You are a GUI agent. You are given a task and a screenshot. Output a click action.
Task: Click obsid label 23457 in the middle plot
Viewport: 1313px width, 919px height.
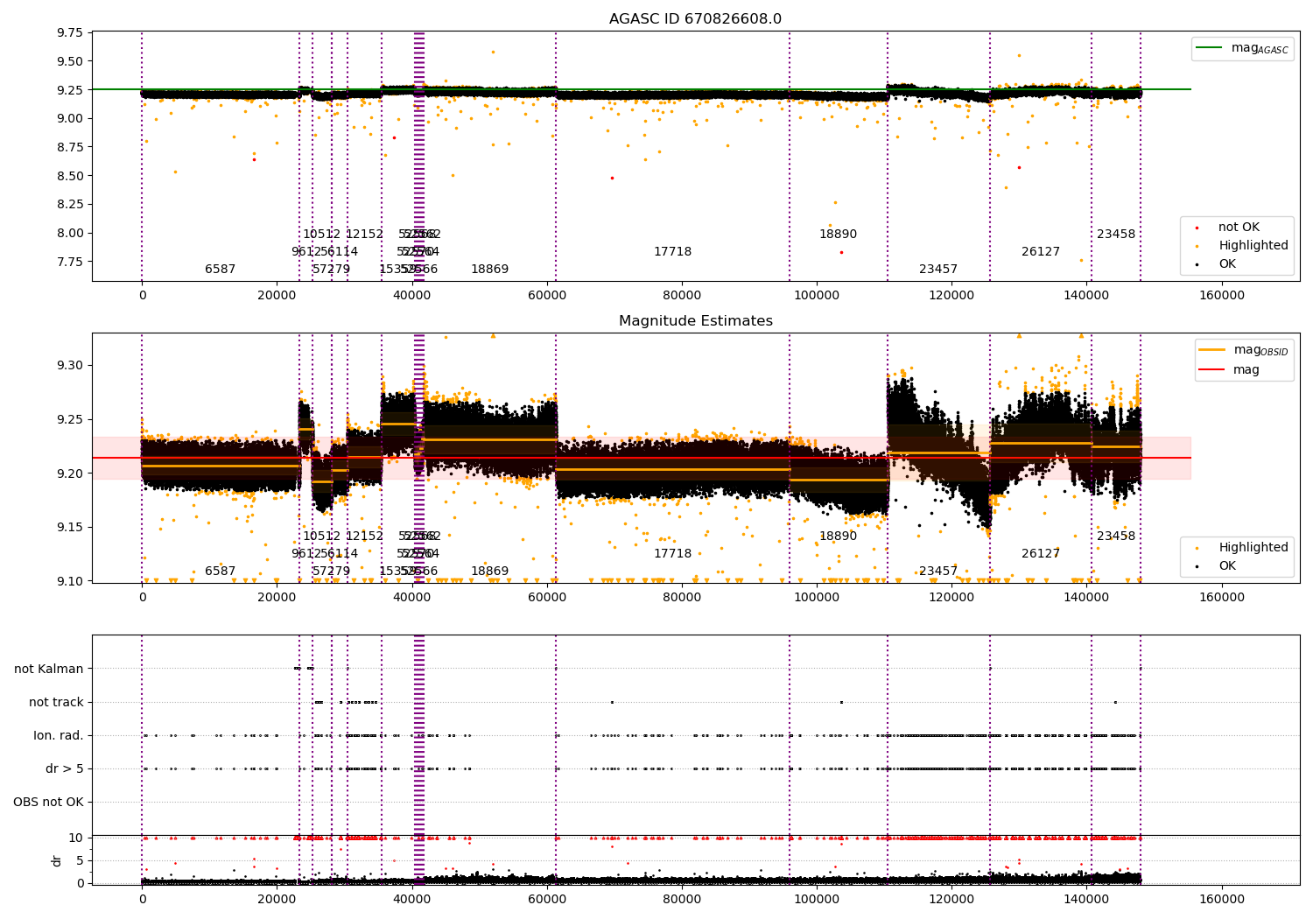pyautogui.click(x=938, y=572)
